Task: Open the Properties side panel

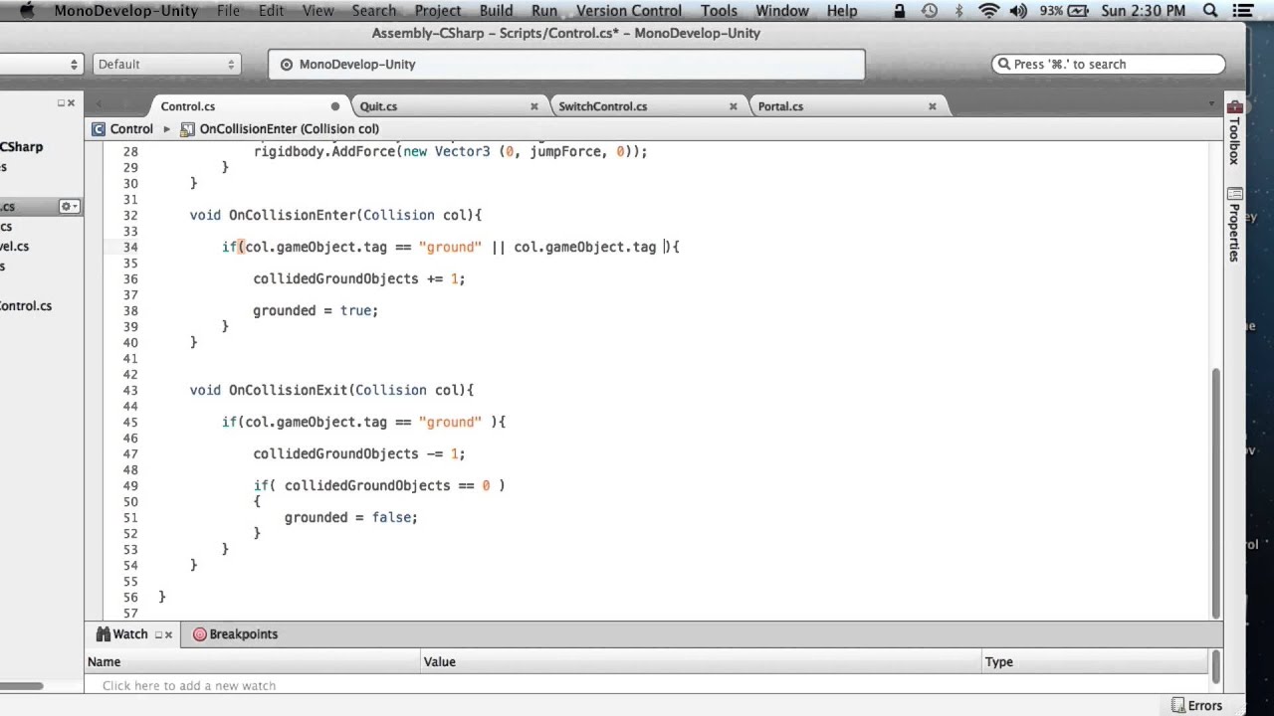Action: point(1235,225)
